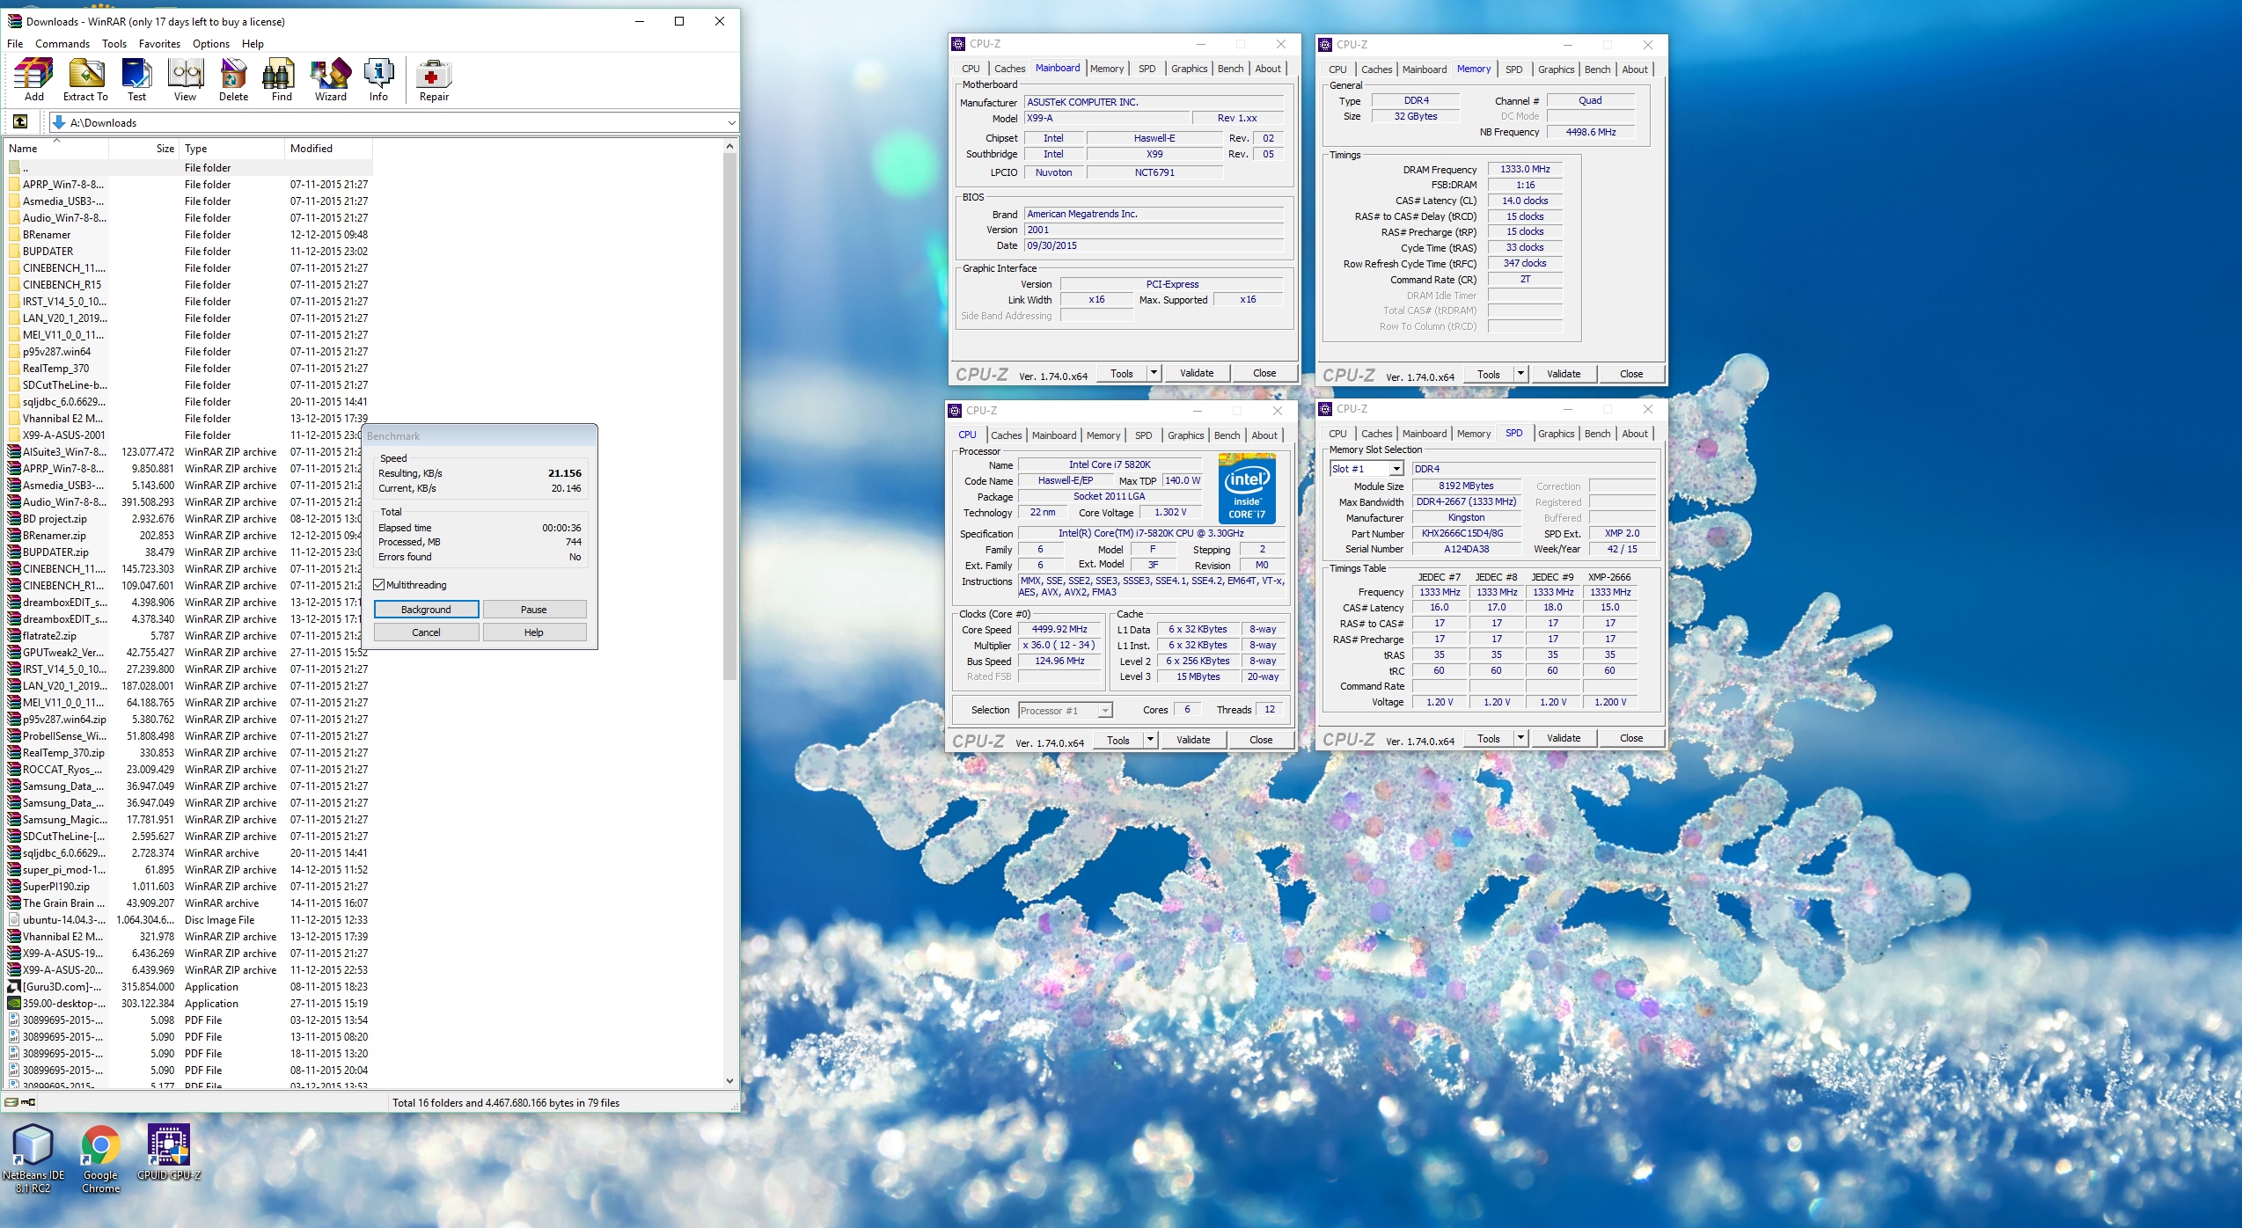
Task: Click the 4499.92 MHz core speed value
Action: point(1059,629)
